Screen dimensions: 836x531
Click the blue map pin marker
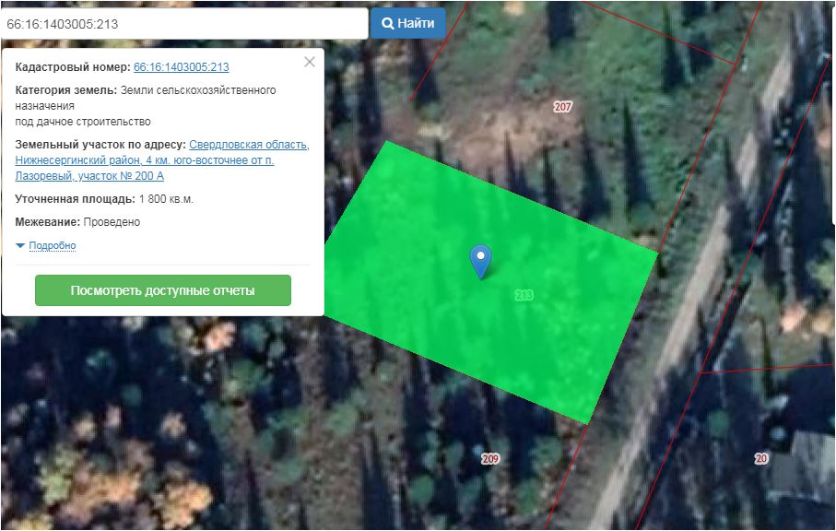pyautogui.click(x=480, y=261)
